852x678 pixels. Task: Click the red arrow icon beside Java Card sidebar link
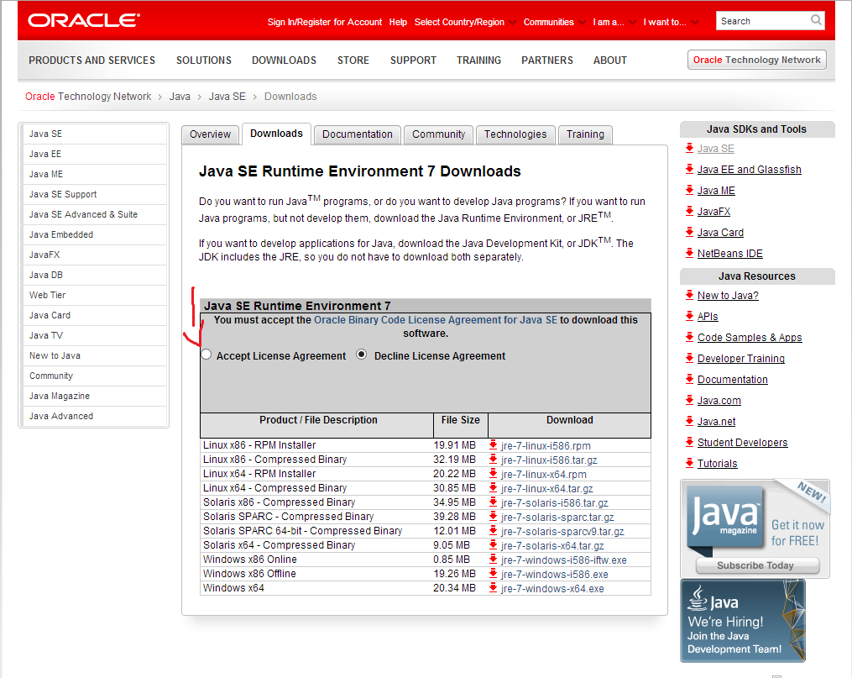pos(689,232)
